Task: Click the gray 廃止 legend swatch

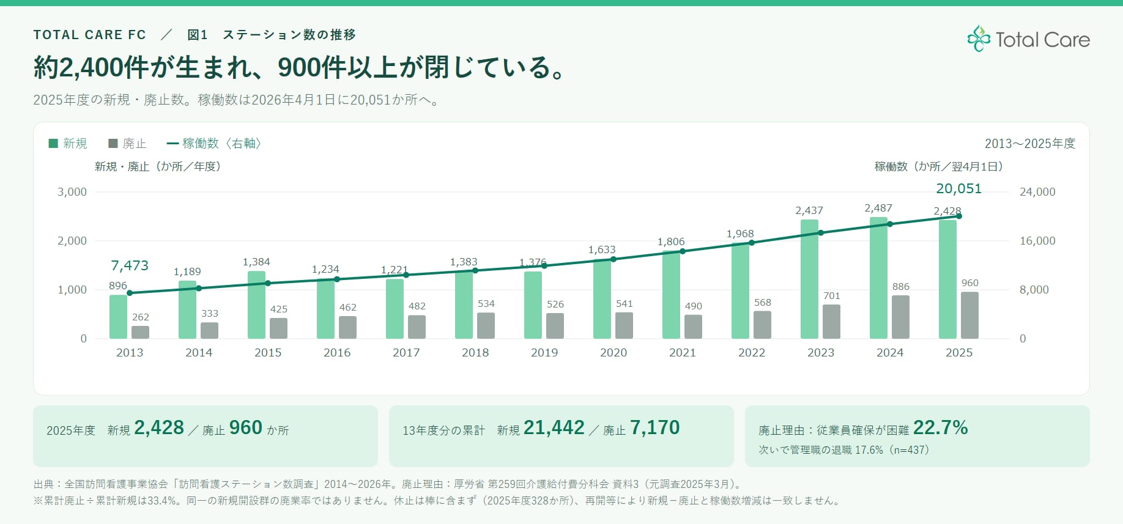Action: click(x=113, y=143)
